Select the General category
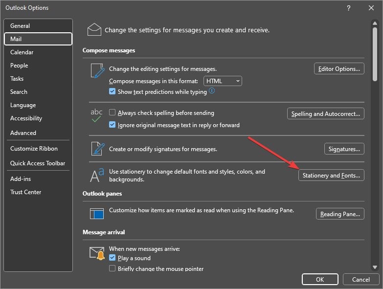The width and height of the screenshot is (383, 289). pos(38,25)
